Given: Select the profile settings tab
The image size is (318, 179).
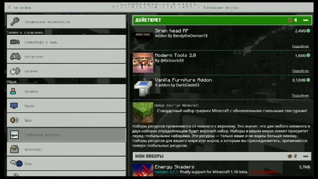Looking at the screenshot, I should 66,91.
